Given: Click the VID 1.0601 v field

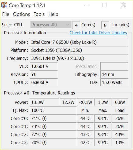Looking at the screenshot, I should (44, 66).
